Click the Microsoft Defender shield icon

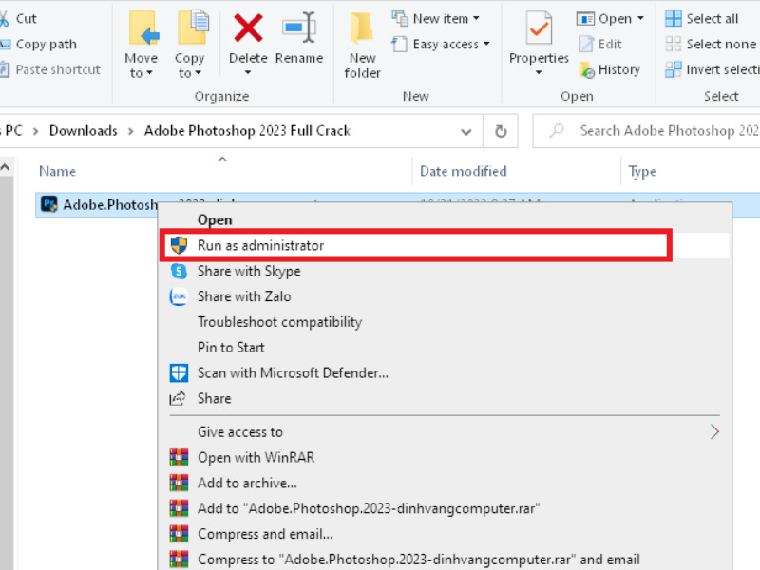179,372
